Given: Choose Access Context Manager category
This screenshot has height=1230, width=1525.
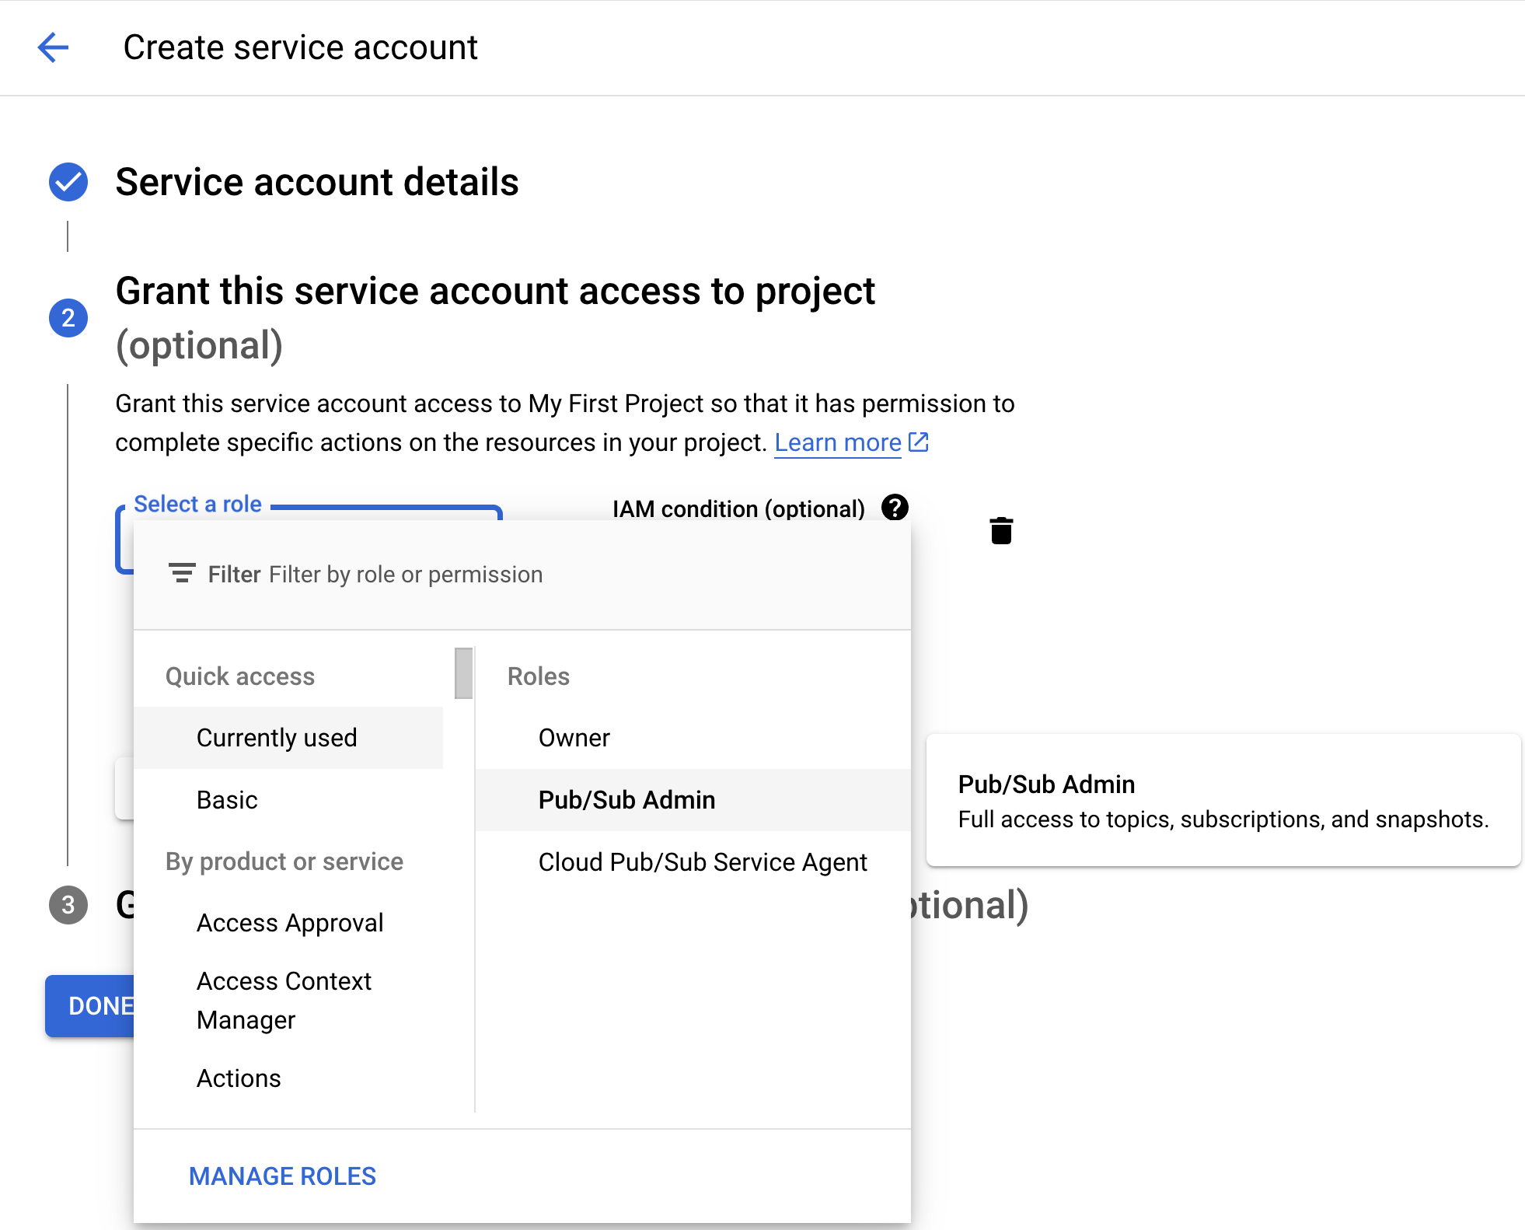Looking at the screenshot, I should [284, 1000].
